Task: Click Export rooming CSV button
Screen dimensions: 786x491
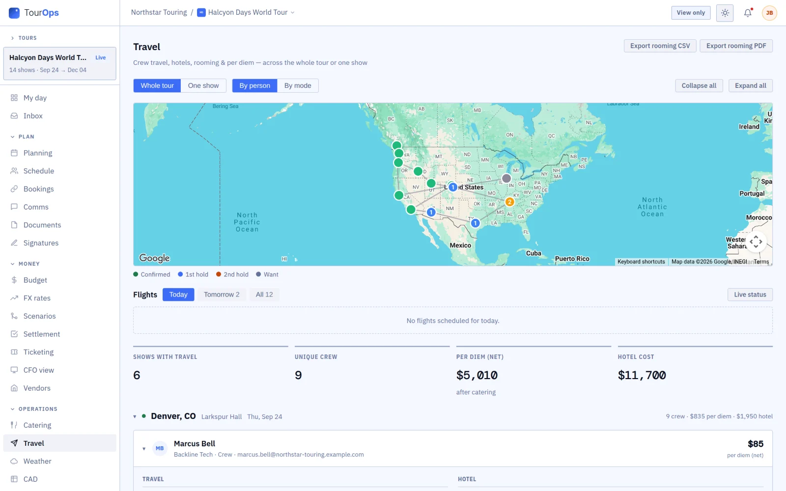Action: point(660,46)
